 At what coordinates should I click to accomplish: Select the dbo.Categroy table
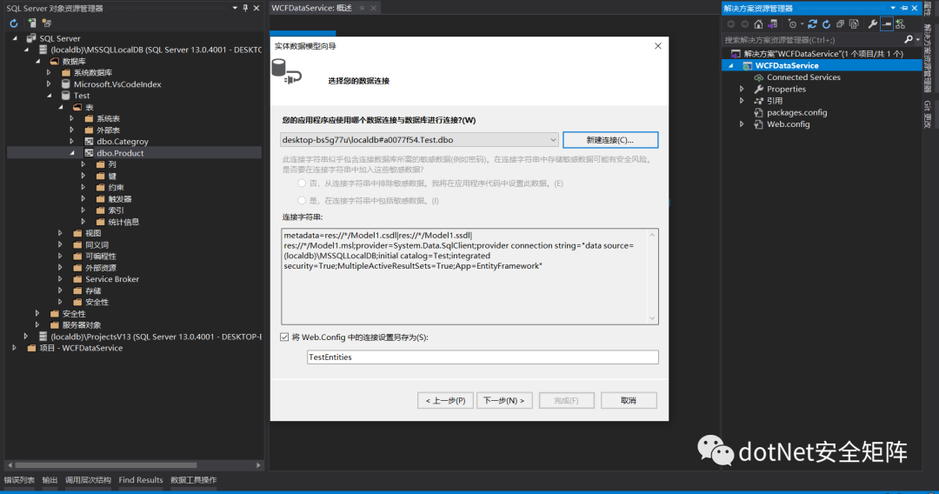point(123,141)
